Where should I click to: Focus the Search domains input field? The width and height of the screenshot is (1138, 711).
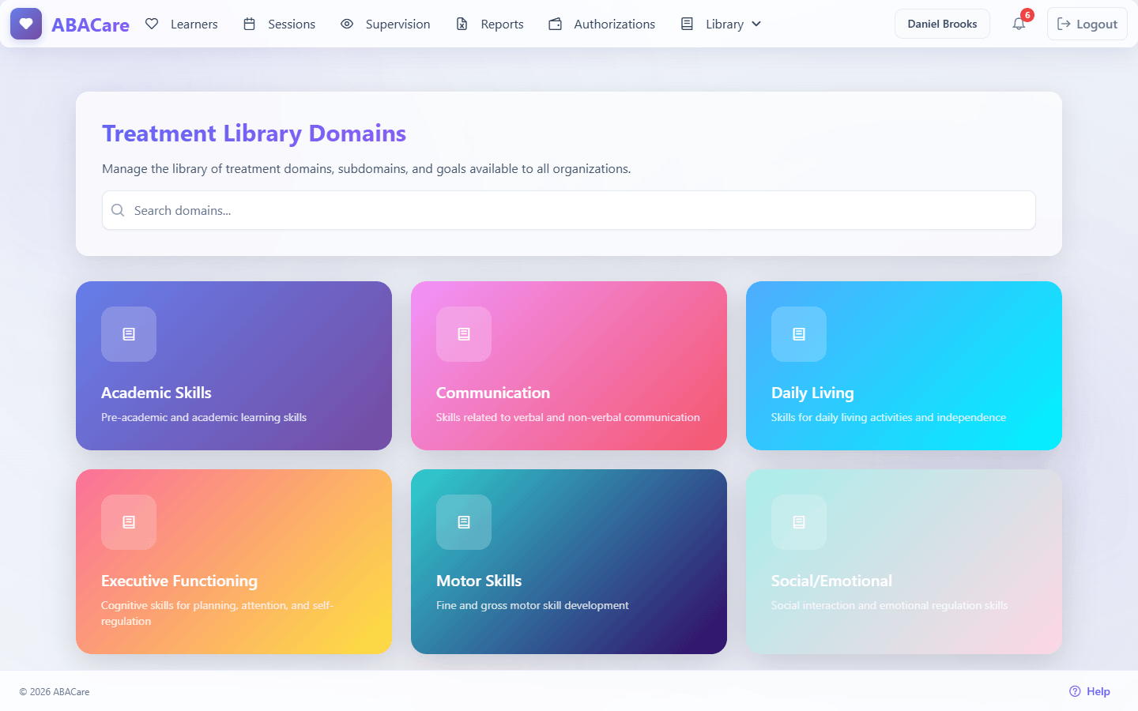click(x=569, y=210)
